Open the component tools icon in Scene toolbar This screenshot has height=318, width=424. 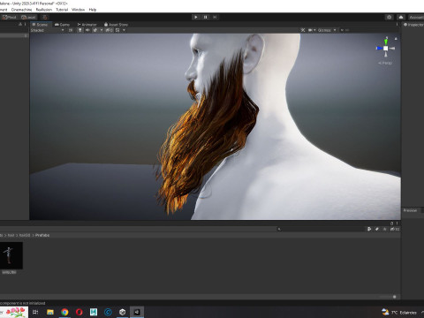coord(303,30)
